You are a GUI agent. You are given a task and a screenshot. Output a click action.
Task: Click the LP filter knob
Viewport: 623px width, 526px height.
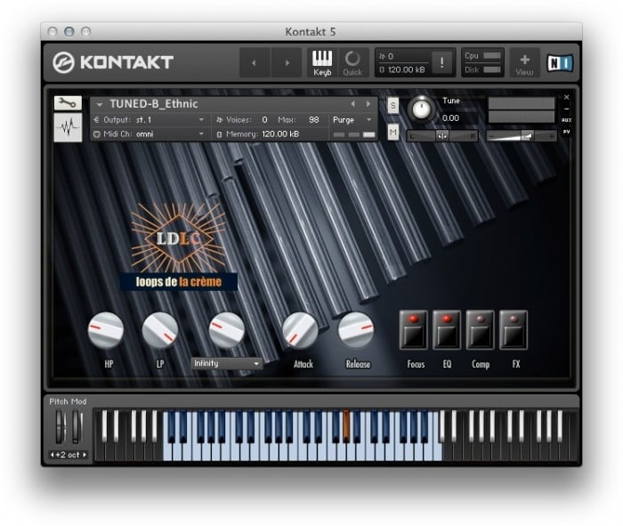coord(160,330)
